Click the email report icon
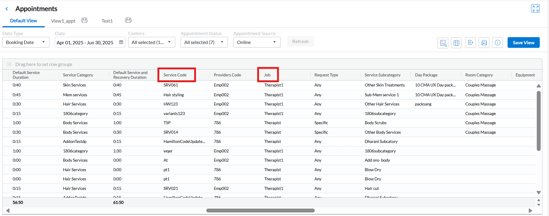 pyautogui.click(x=484, y=42)
